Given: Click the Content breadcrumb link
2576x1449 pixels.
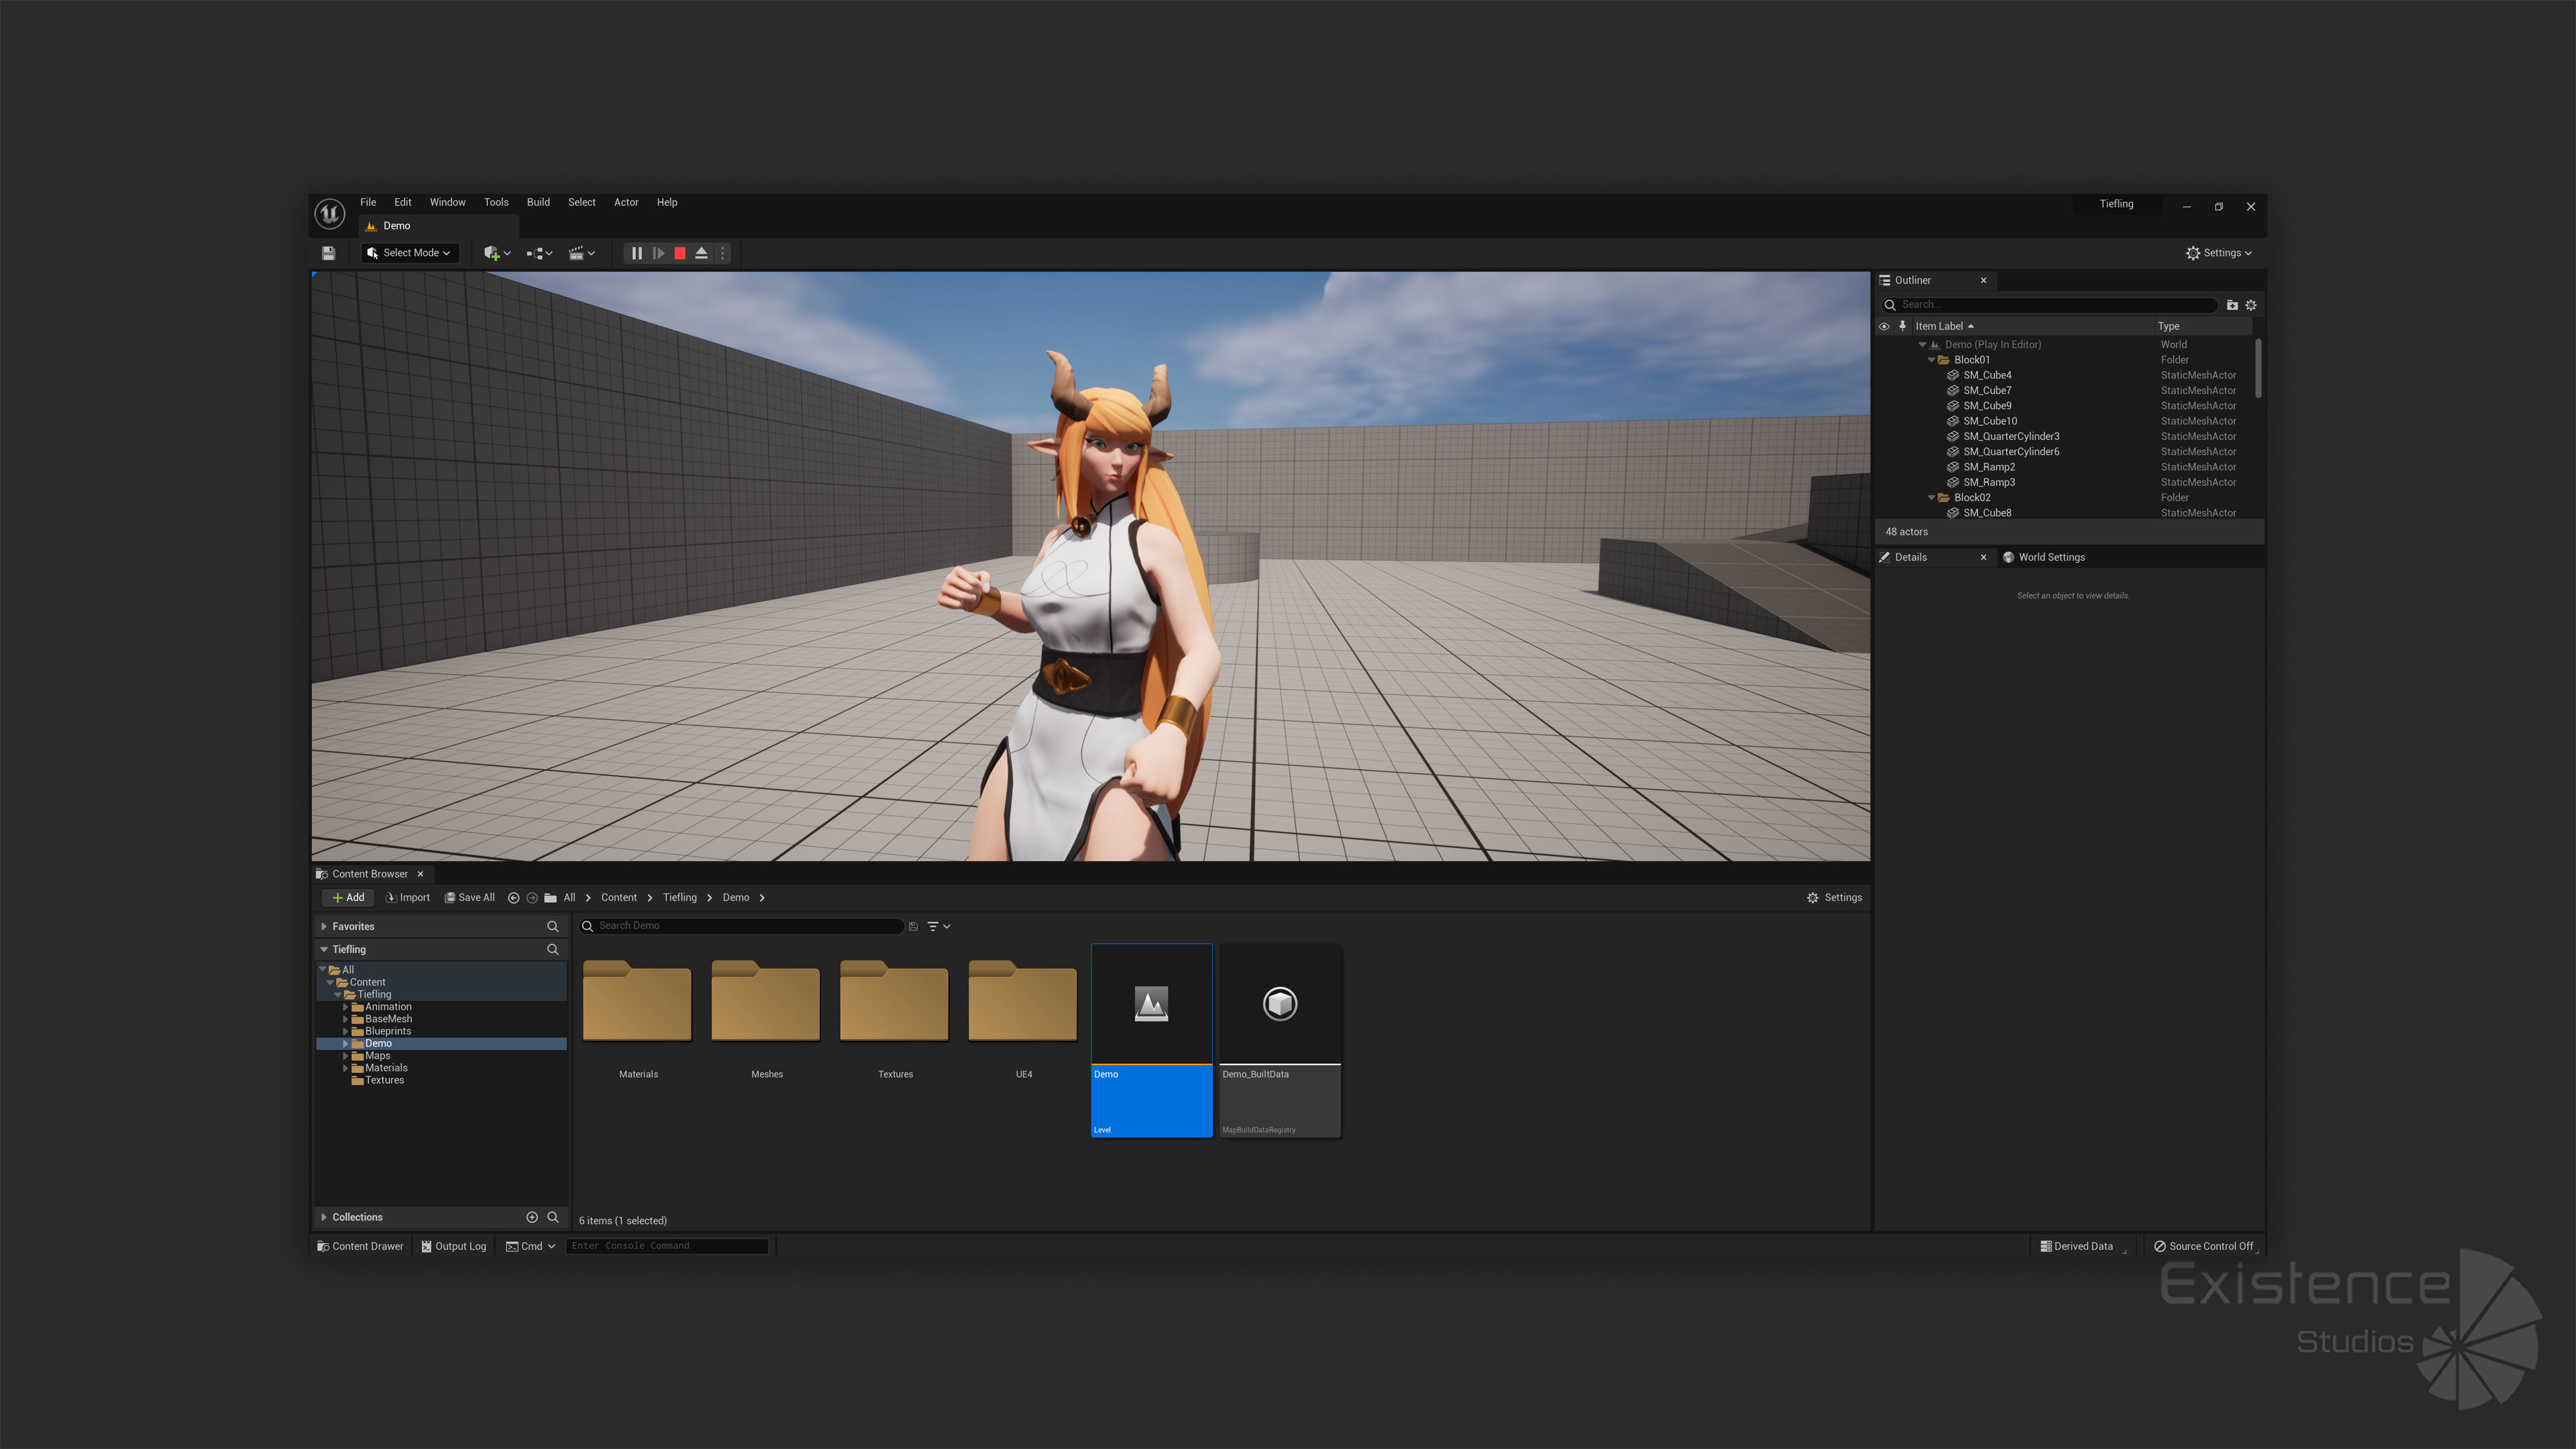Looking at the screenshot, I should pyautogui.click(x=619, y=898).
